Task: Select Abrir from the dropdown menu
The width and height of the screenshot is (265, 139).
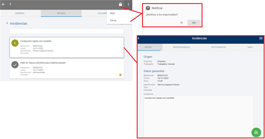Action: coord(113,13)
